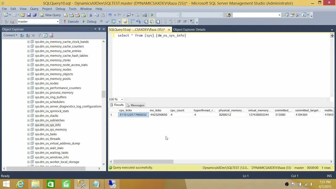Click the results grid horizontal scrollbar
The width and height of the screenshot is (336, 189).
pyautogui.click(x=143, y=162)
